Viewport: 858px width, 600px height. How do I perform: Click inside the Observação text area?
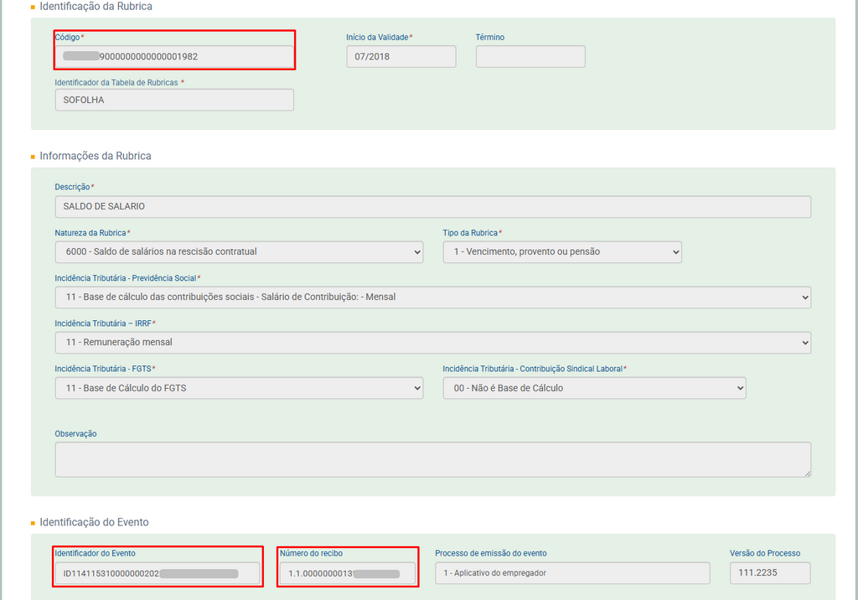click(432, 459)
